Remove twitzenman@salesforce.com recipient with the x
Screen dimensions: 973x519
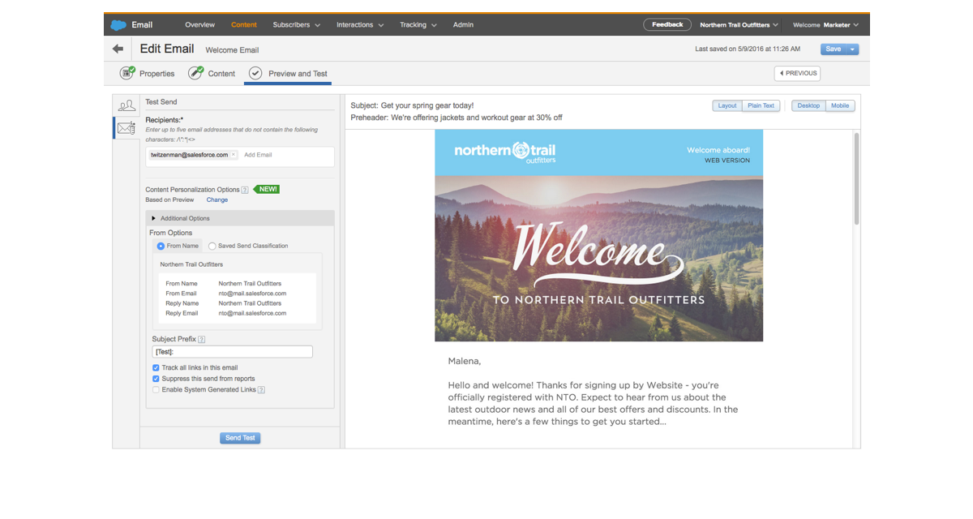(234, 155)
